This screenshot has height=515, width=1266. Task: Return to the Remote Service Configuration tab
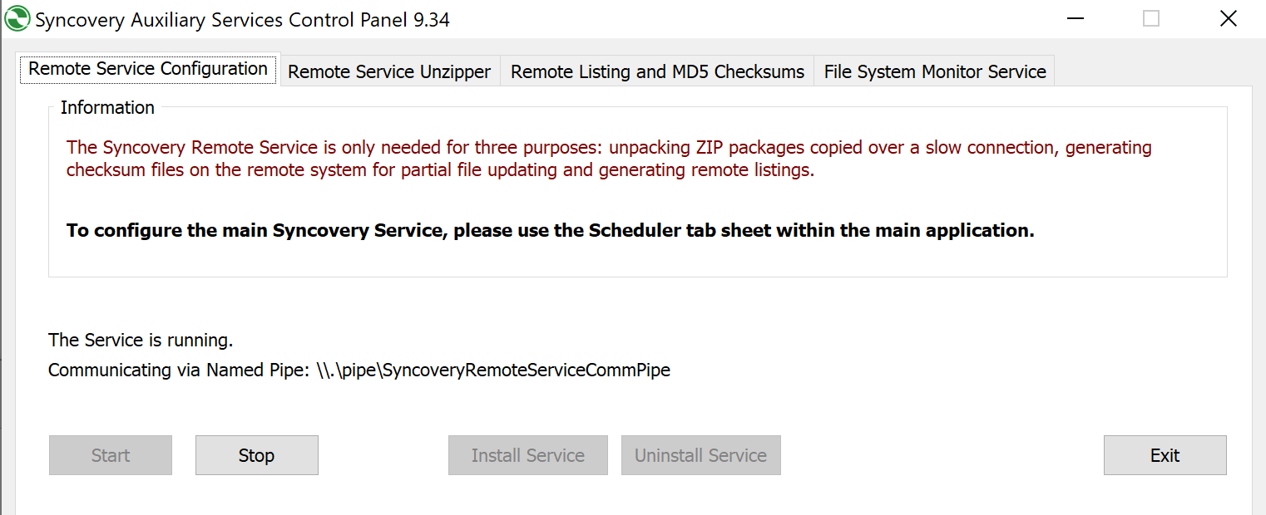[x=147, y=70]
